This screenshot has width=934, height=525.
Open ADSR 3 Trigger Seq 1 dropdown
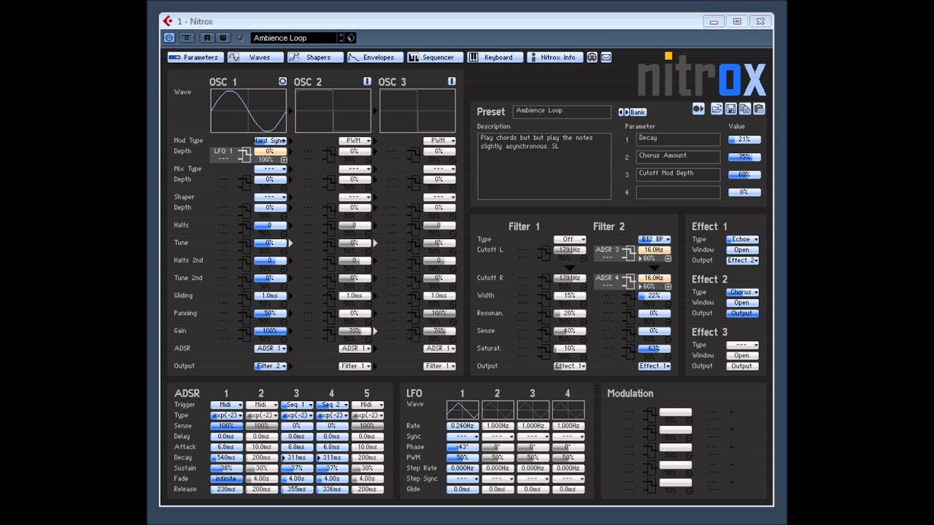click(296, 405)
